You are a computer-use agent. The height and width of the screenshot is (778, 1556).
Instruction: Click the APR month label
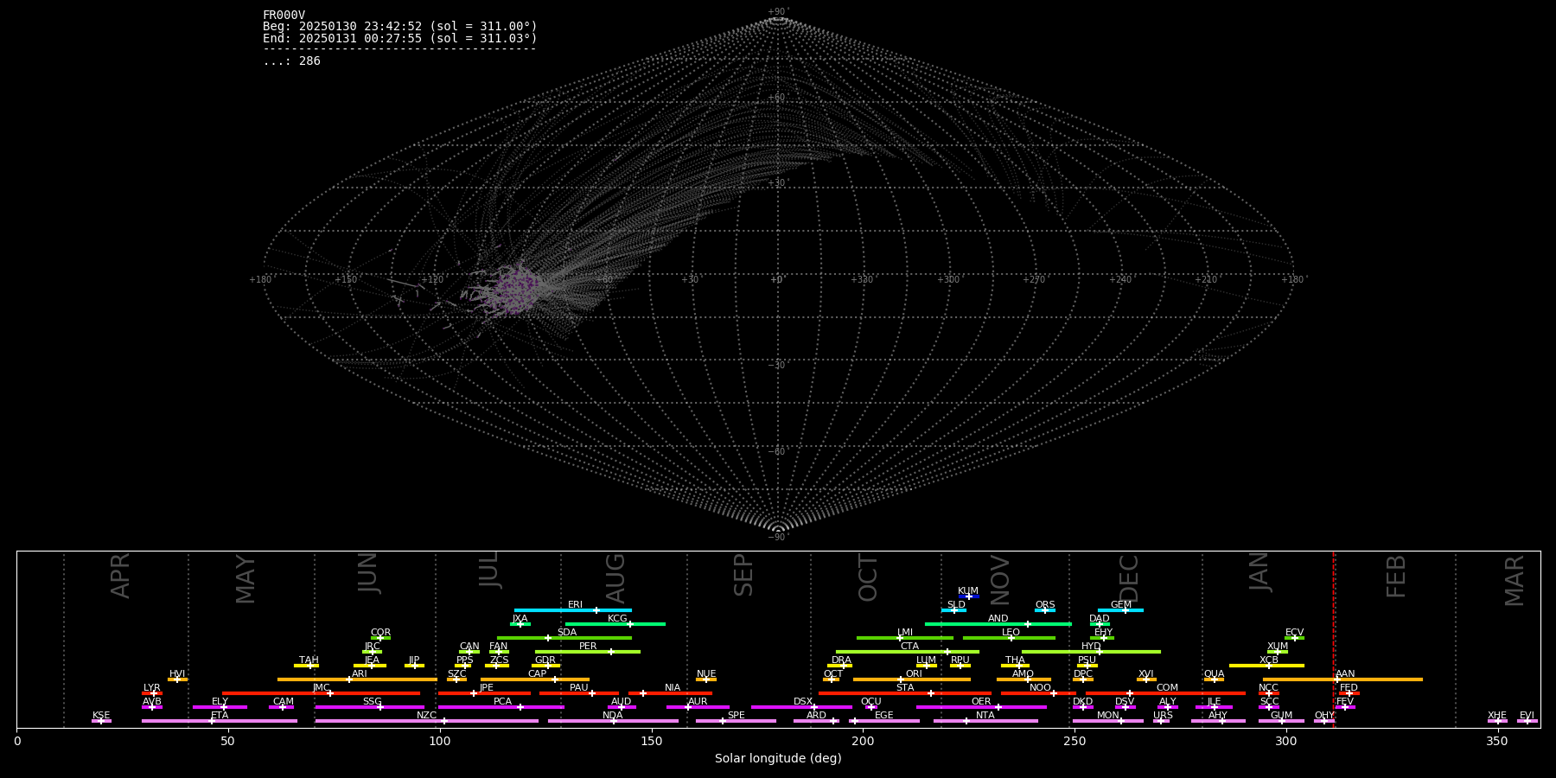tap(121, 576)
